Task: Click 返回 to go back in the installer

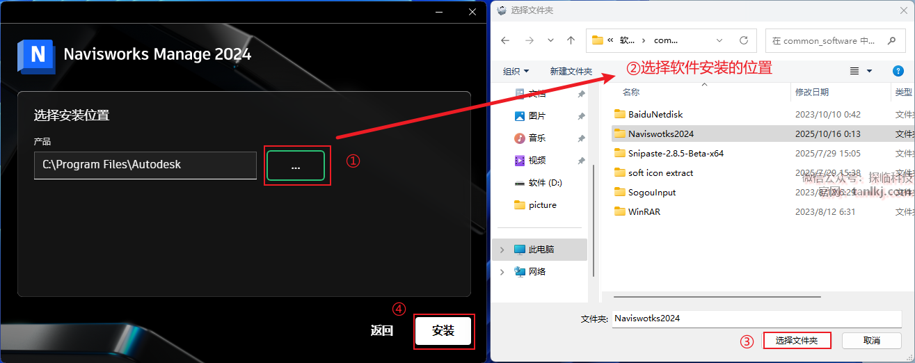Action: click(382, 331)
